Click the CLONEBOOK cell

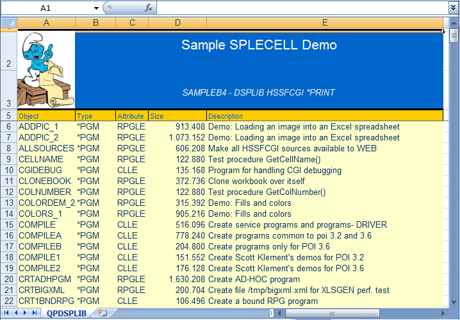tap(45, 181)
